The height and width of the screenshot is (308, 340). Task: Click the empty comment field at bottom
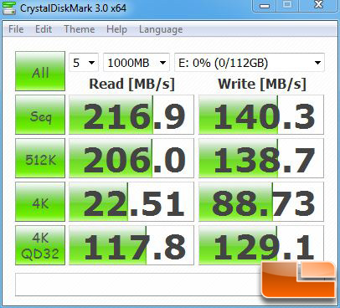138,285
